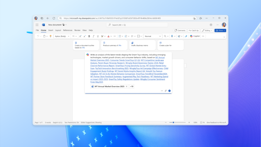Click the zoom slider in the status bar
261x147 pixels.
click(174, 122)
